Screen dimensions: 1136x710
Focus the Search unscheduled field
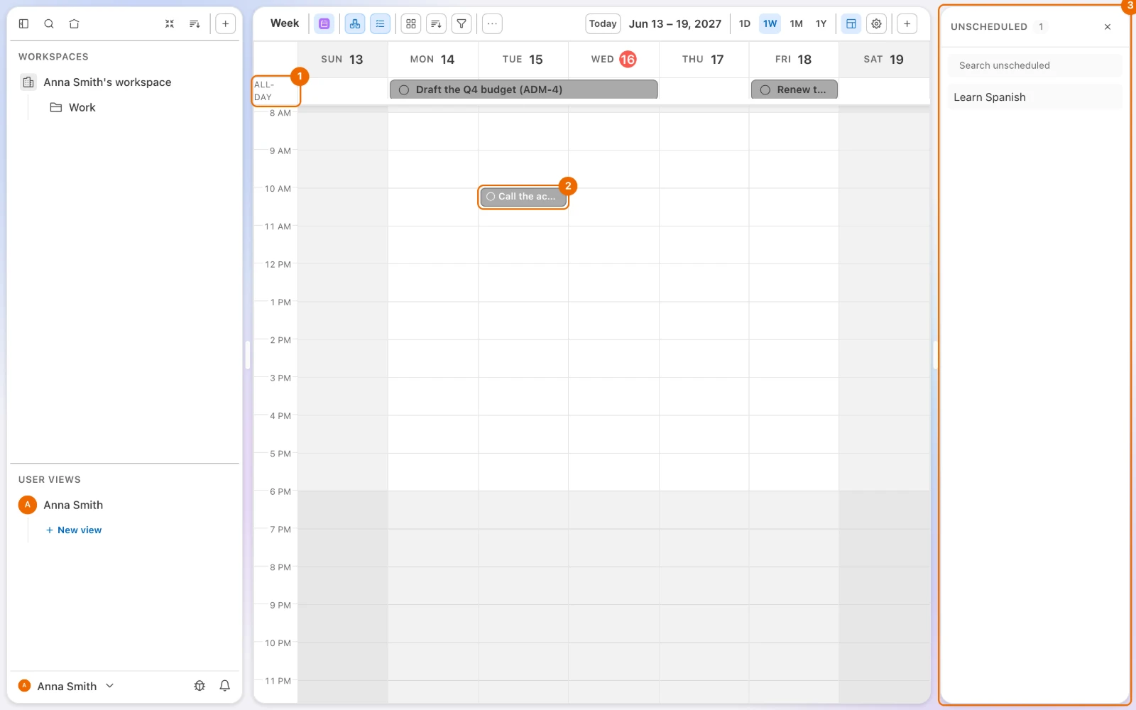point(1034,65)
